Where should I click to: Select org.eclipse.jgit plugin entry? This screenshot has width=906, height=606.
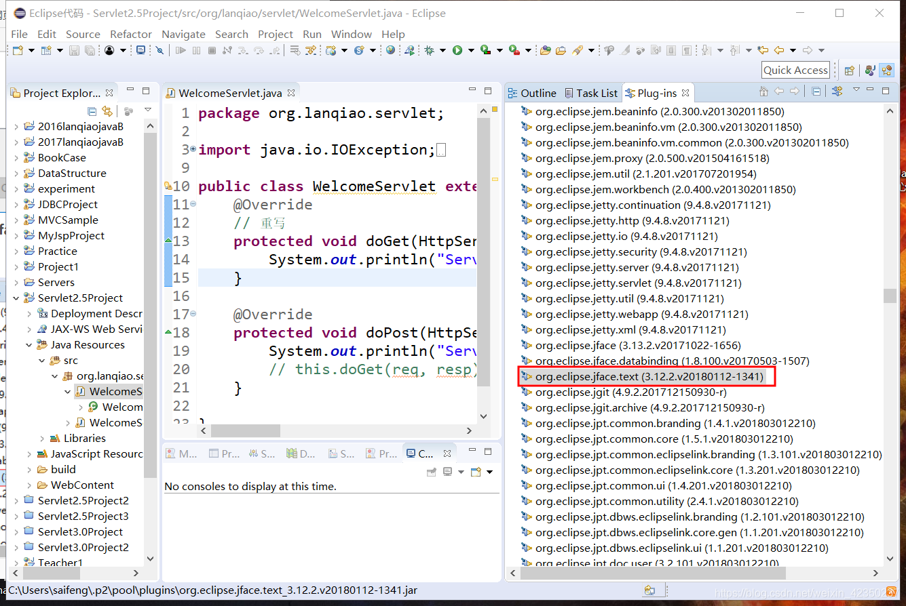pos(623,392)
